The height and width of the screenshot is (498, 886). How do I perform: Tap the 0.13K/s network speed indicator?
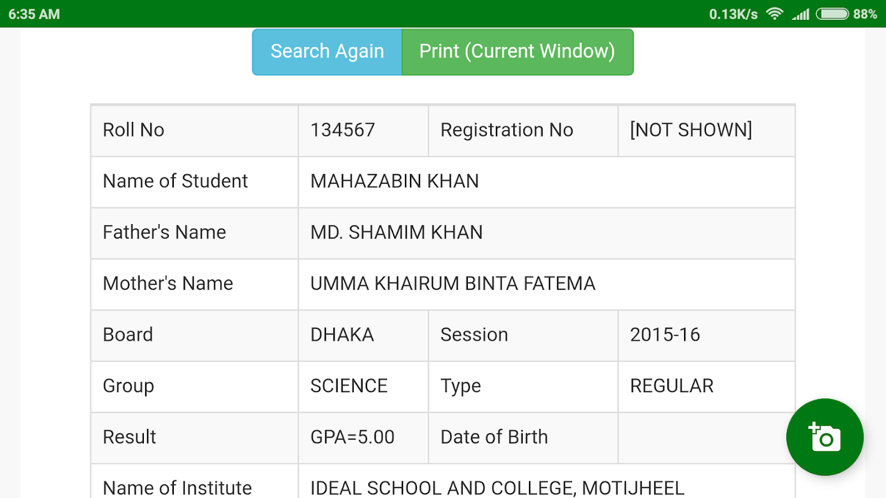point(733,14)
